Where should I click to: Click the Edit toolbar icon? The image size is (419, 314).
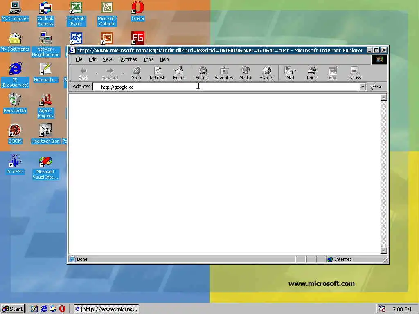point(333,73)
